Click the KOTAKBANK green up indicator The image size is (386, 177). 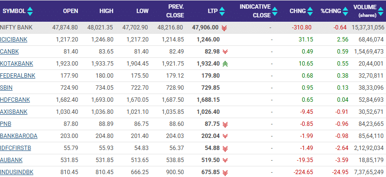pyautogui.click(x=225, y=64)
